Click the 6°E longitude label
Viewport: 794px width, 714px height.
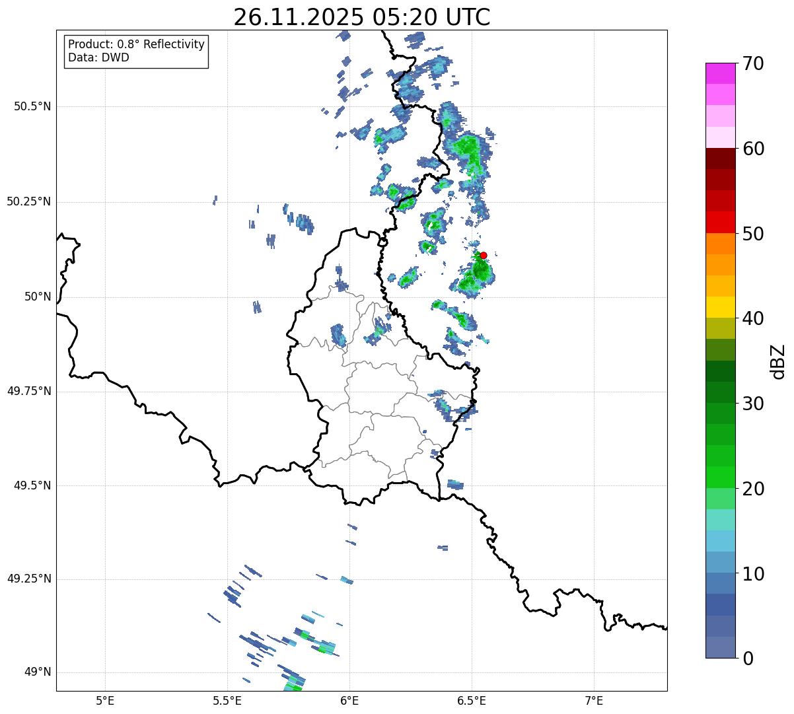(349, 701)
